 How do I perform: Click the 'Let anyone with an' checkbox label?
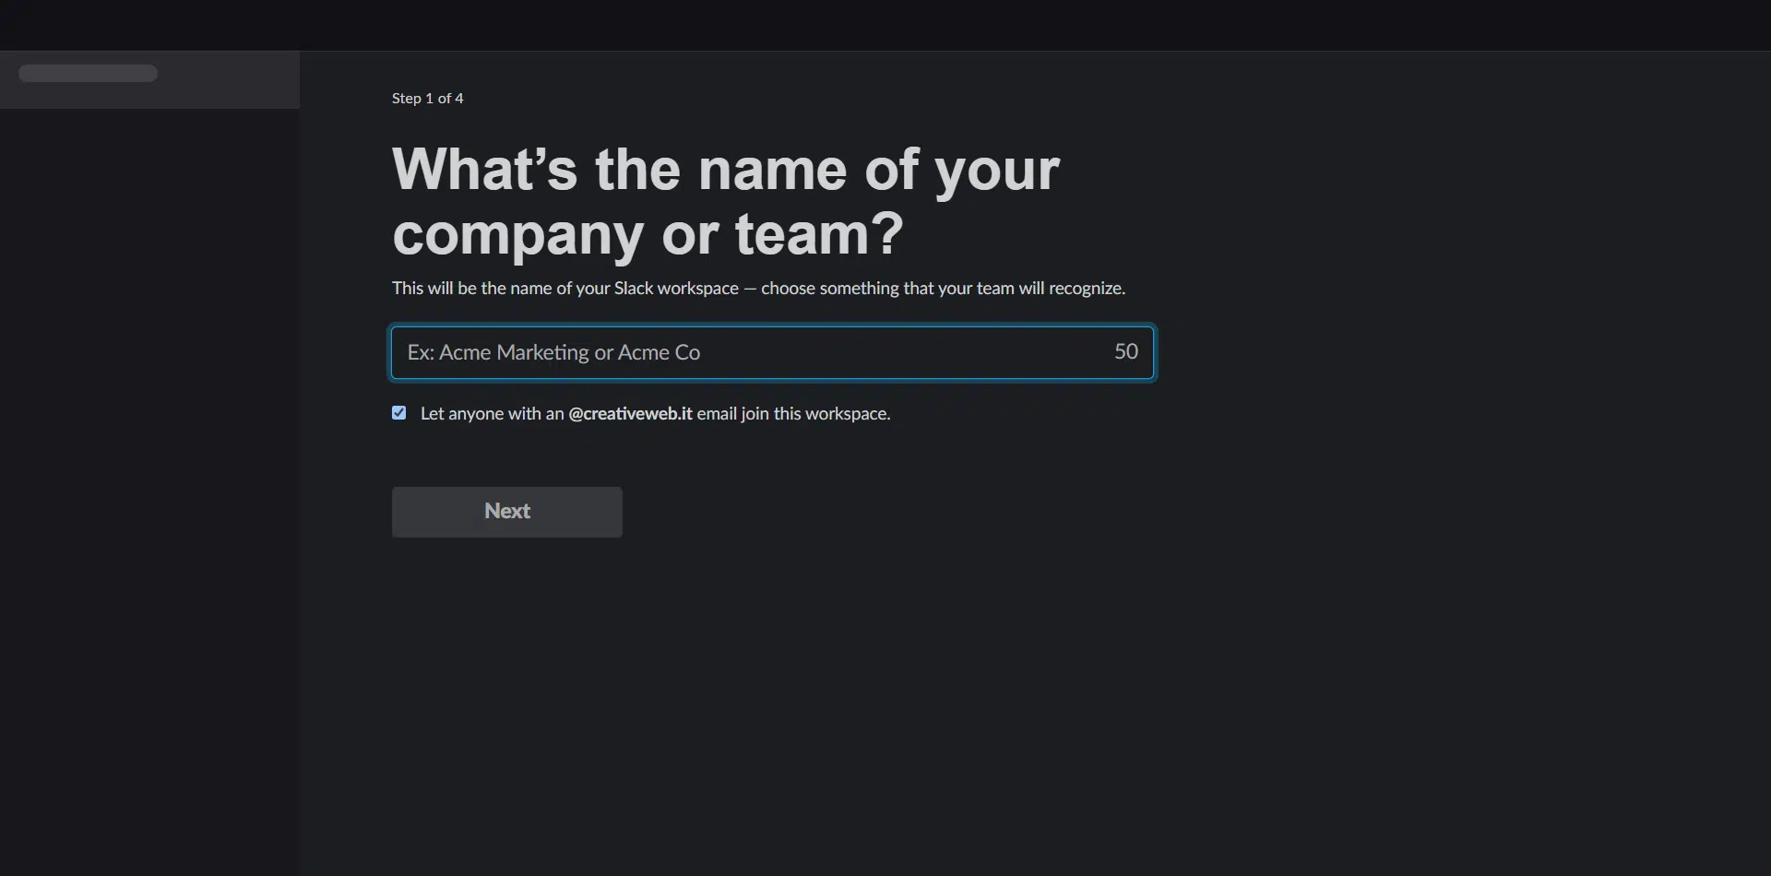pos(492,413)
